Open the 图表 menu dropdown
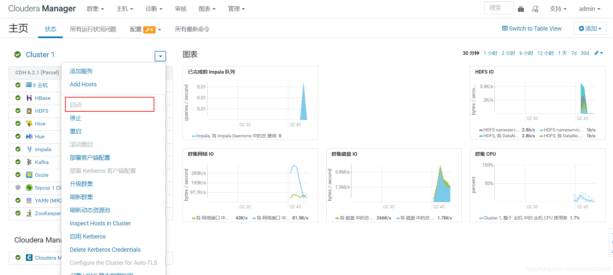This screenshot has width=613, height=275. tap(207, 9)
